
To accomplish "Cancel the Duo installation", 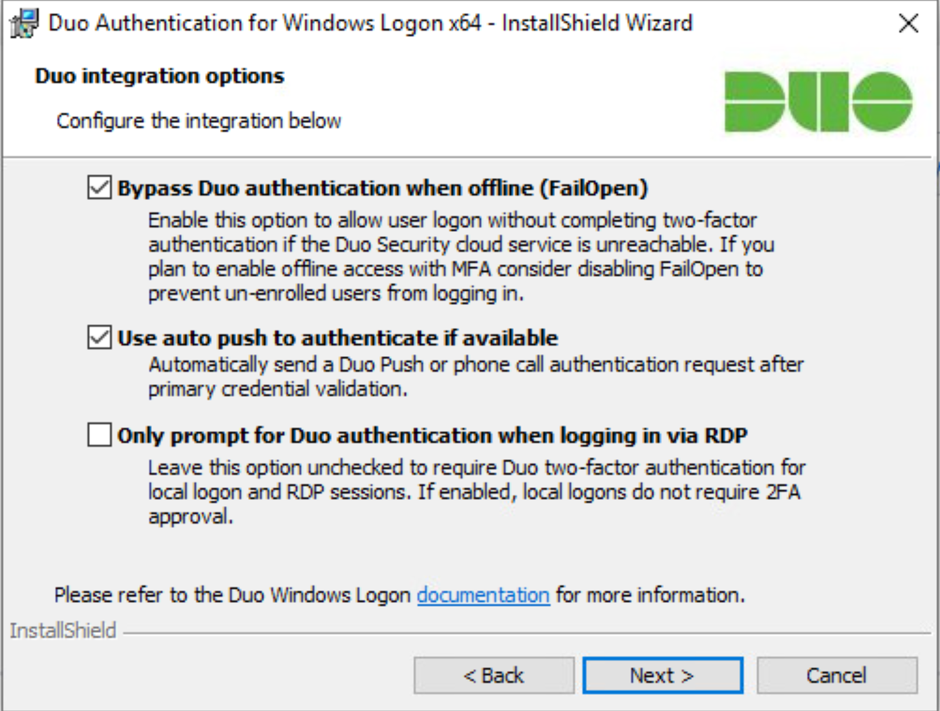I will point(836,675).
